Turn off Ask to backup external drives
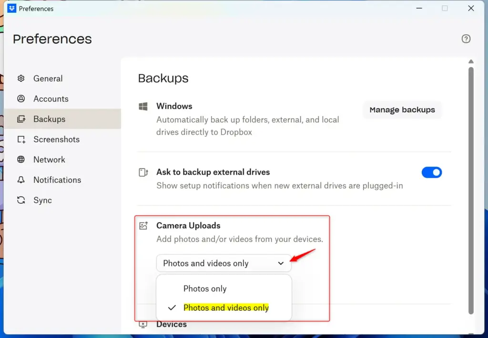488x338 pixels. (x=431, y=172)
